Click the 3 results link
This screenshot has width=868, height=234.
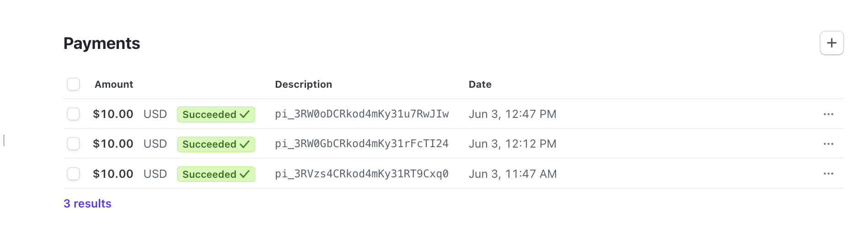point(87,204)
